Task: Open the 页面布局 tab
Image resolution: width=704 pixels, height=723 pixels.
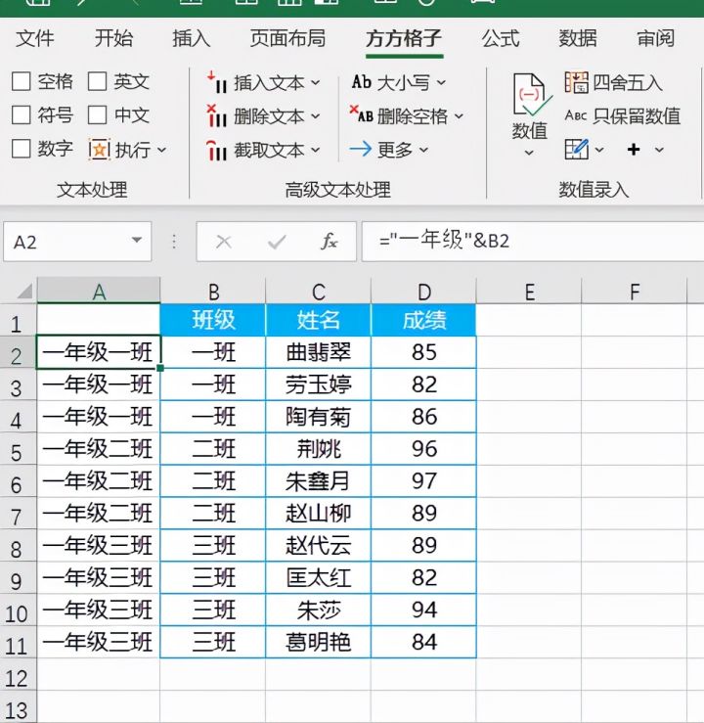Action: 288,38
